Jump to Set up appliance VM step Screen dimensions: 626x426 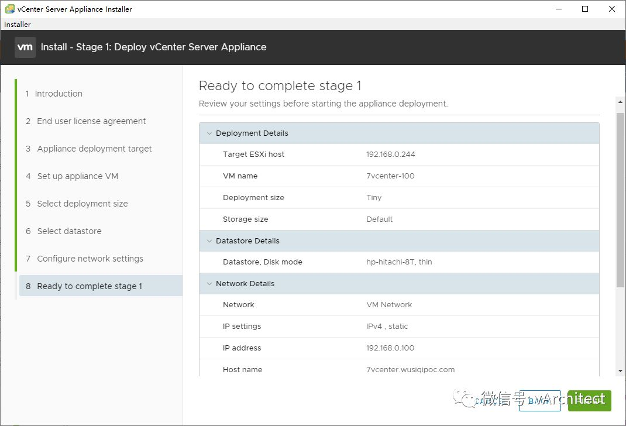pyautogui.click(x=78, y=176)
